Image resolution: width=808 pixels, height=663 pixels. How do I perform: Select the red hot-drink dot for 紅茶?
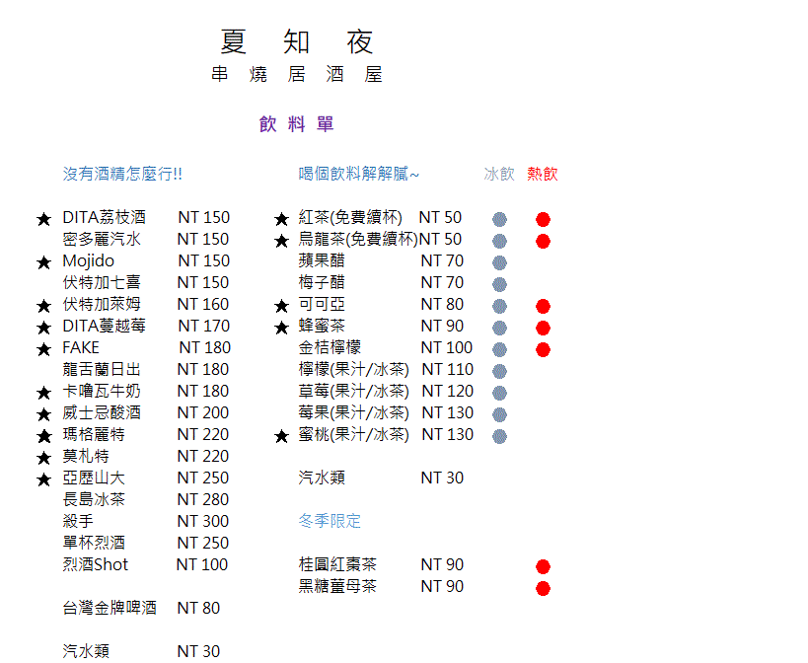tap(543, 219)
